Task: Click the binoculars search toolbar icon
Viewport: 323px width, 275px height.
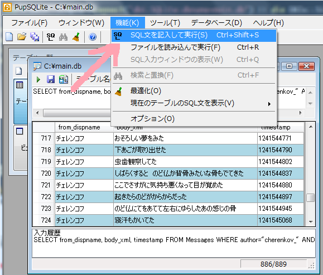Action: [63, 37]
